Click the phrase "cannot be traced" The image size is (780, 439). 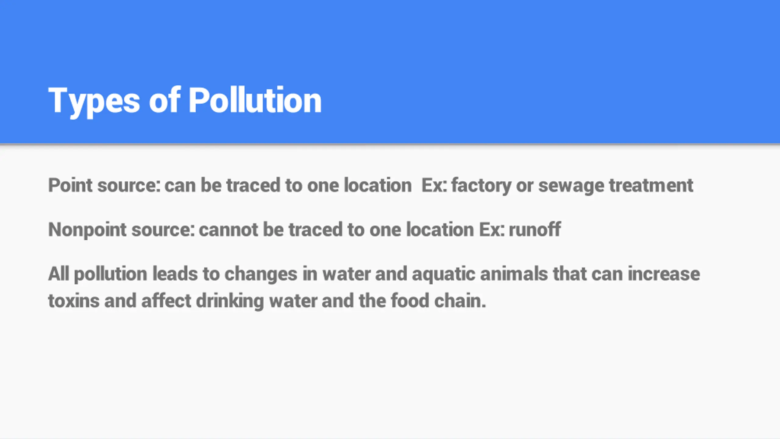click(272, 230)
